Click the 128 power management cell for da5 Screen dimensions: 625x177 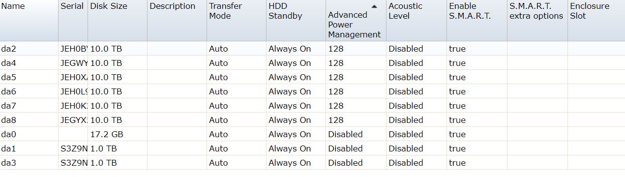pyautogui.click(x=356, y=77)
